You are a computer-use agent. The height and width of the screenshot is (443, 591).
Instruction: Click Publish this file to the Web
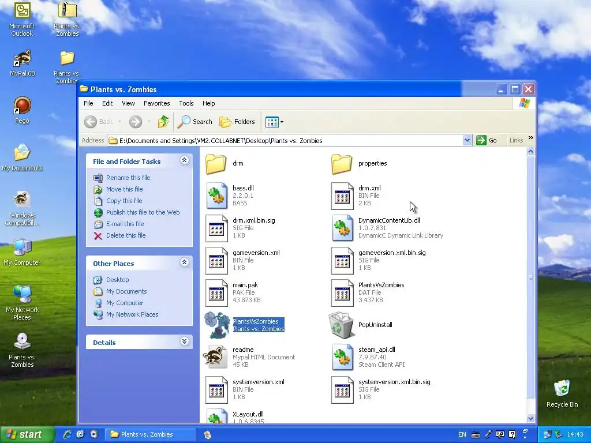[143, 212]
